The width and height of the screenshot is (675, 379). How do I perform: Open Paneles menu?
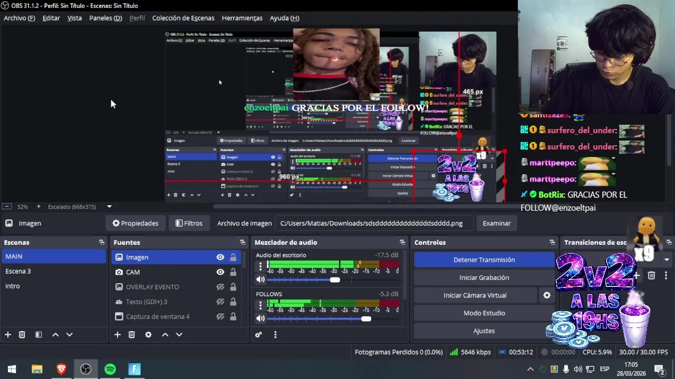click(105, 18)
